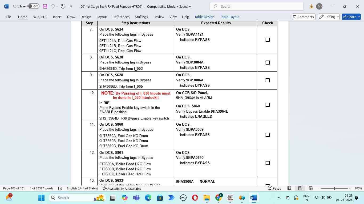Click the zoom out minus button
Viewport: 364px width, 204px height.
click(x=319, y=188)
